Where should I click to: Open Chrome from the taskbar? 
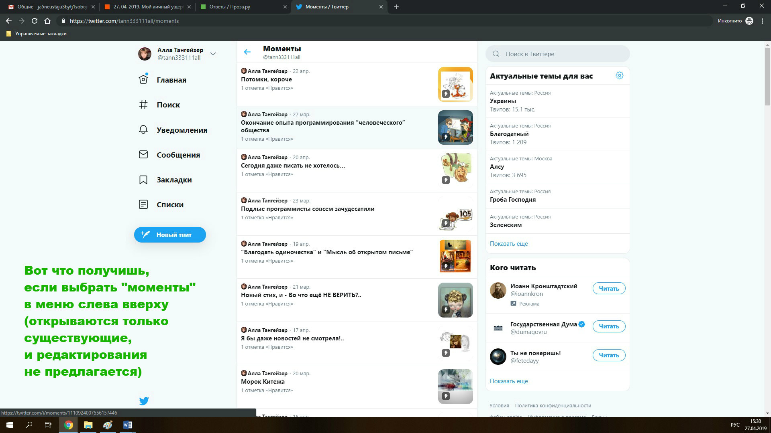coord(69,425)
